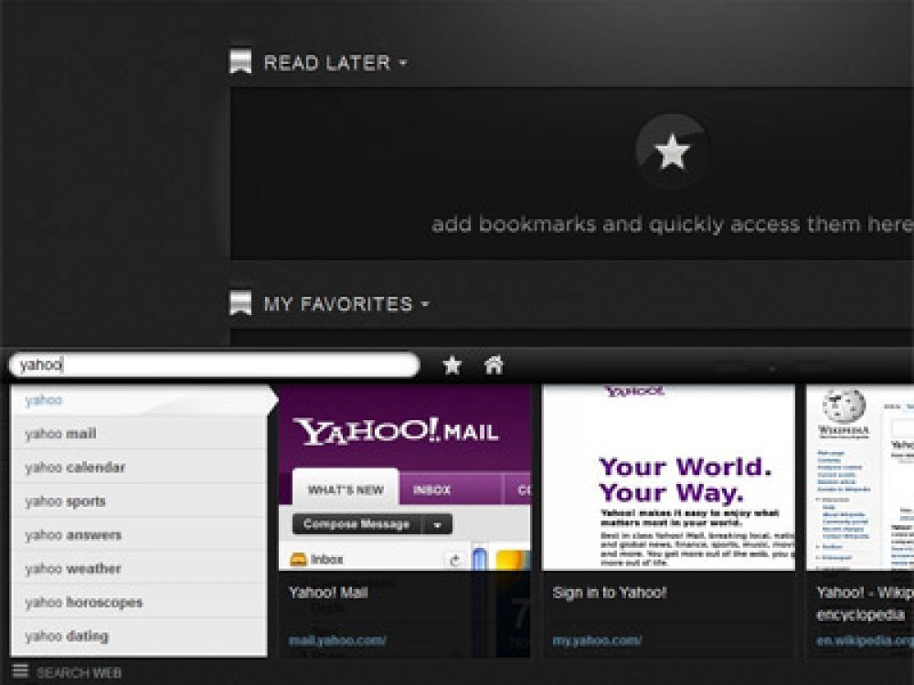The width and height of the screenshot is (914, 685).
Task: Expand the Read Later dropdown
Action: click(403, 62)
